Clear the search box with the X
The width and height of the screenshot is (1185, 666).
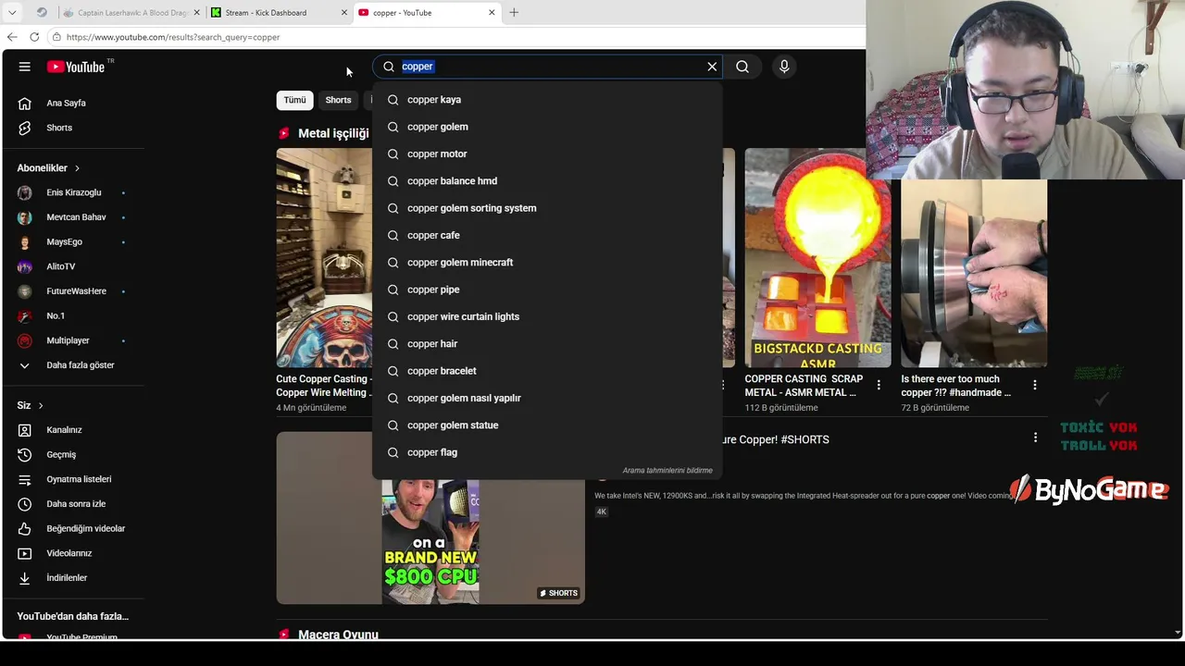coord(712,67)
